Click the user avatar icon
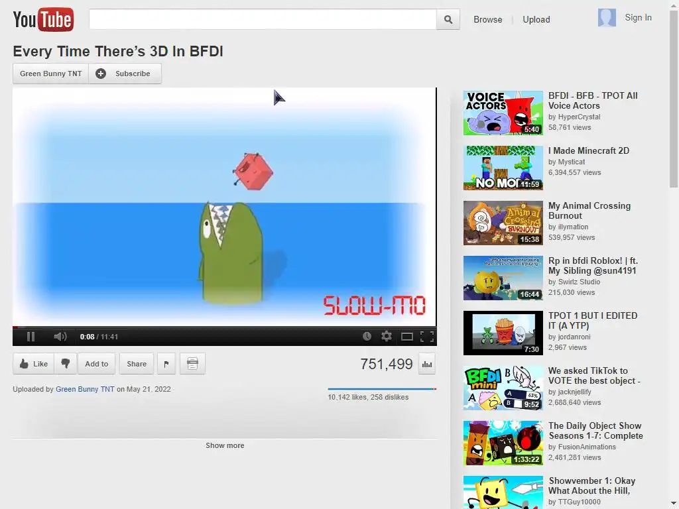Image resolution: width=679 pixels, height=509 pixels. [607, 18]
